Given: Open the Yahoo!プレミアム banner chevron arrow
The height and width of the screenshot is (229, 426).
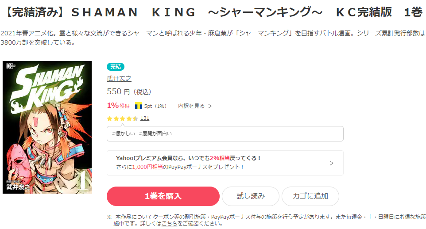Looking at the screenshot, I should coord(332,163).
